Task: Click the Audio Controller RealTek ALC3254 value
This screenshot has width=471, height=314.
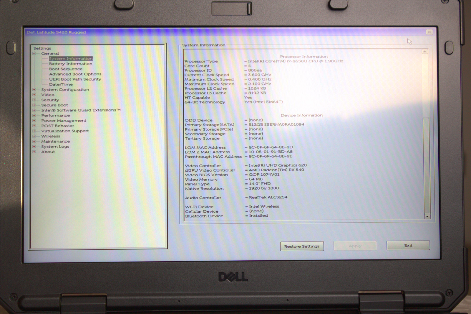Action: point(268,197)
